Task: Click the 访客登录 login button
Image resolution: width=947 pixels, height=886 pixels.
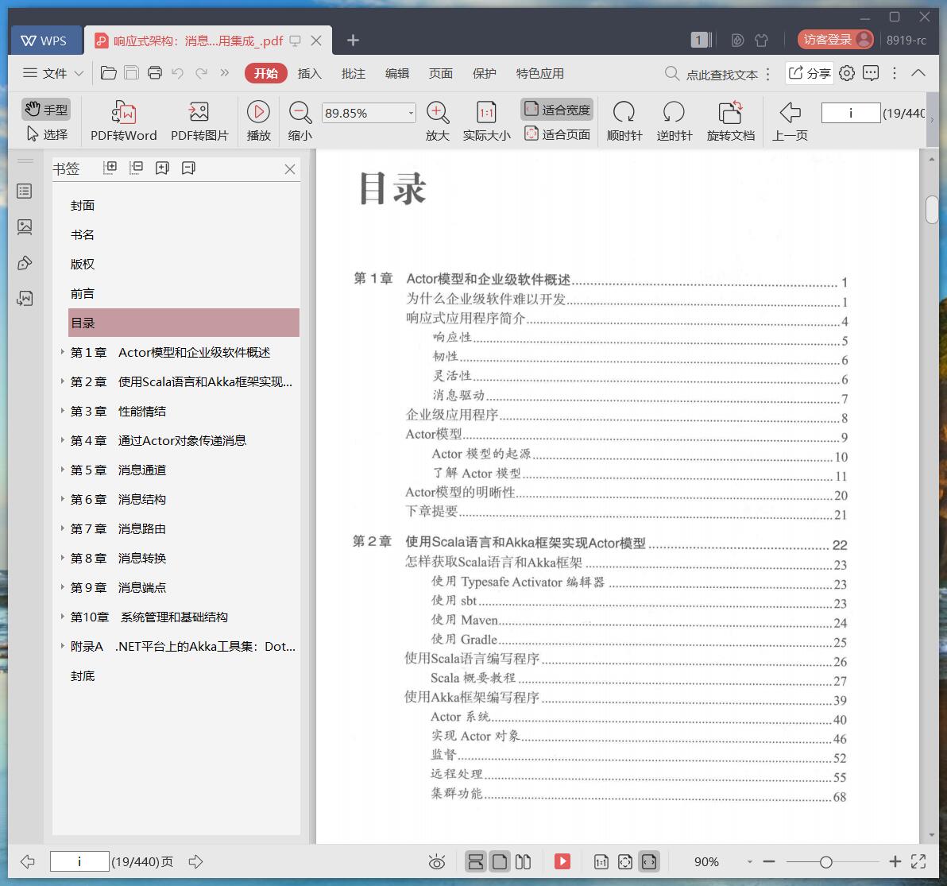Action: pos(835,39)
